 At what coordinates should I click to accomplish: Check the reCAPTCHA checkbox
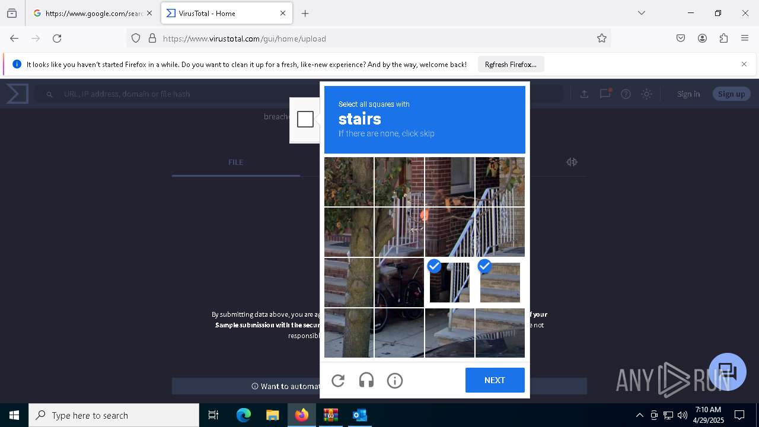(x=305, y=119)
